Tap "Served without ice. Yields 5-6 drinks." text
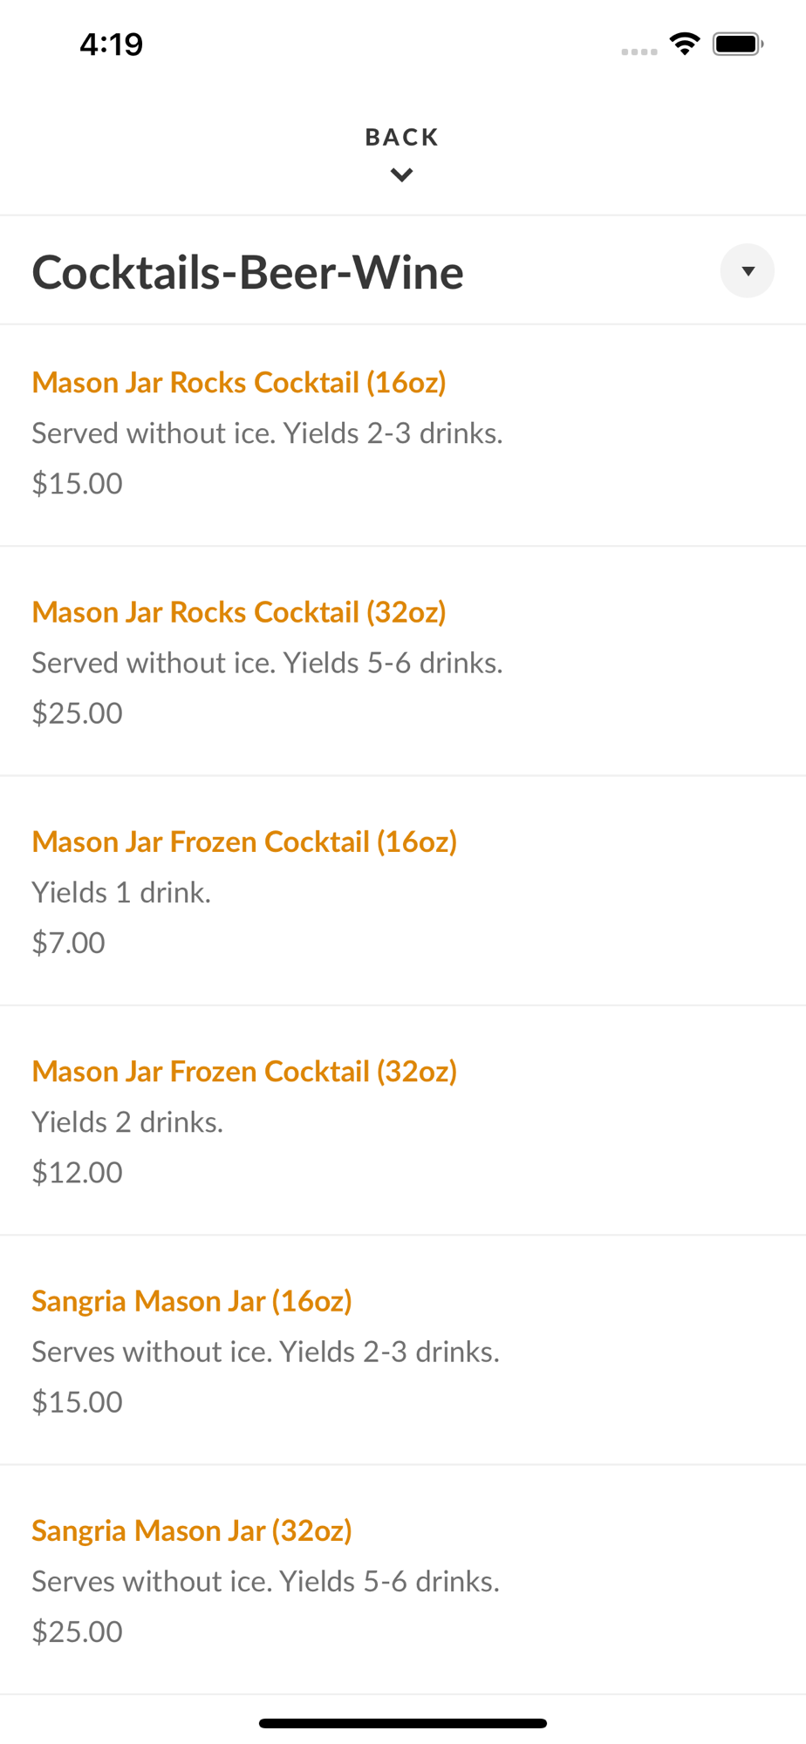This screenshot has height=1744, width=806. [267, 663]
